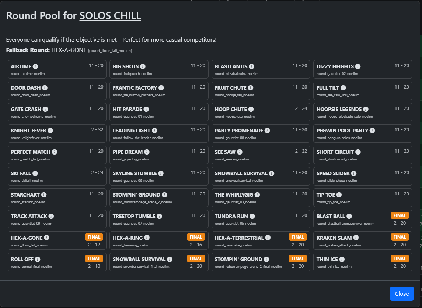Click the 2 - 10 range on ROLL OFF
The height and width of the screenshot is (308, 422).
coord(94,266)
